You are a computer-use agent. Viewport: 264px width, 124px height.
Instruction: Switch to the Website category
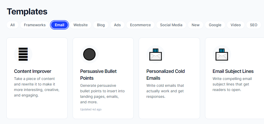[x=81, y=25]
